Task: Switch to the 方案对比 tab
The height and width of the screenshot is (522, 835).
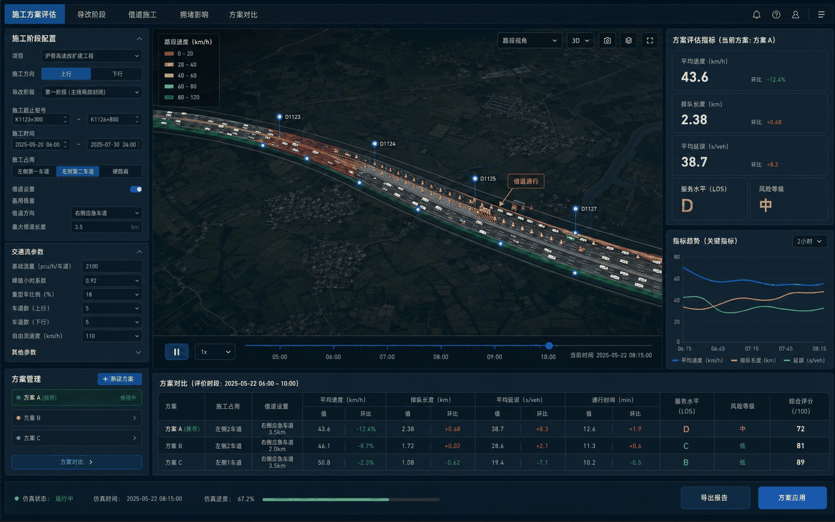Action: click(243, 15)
